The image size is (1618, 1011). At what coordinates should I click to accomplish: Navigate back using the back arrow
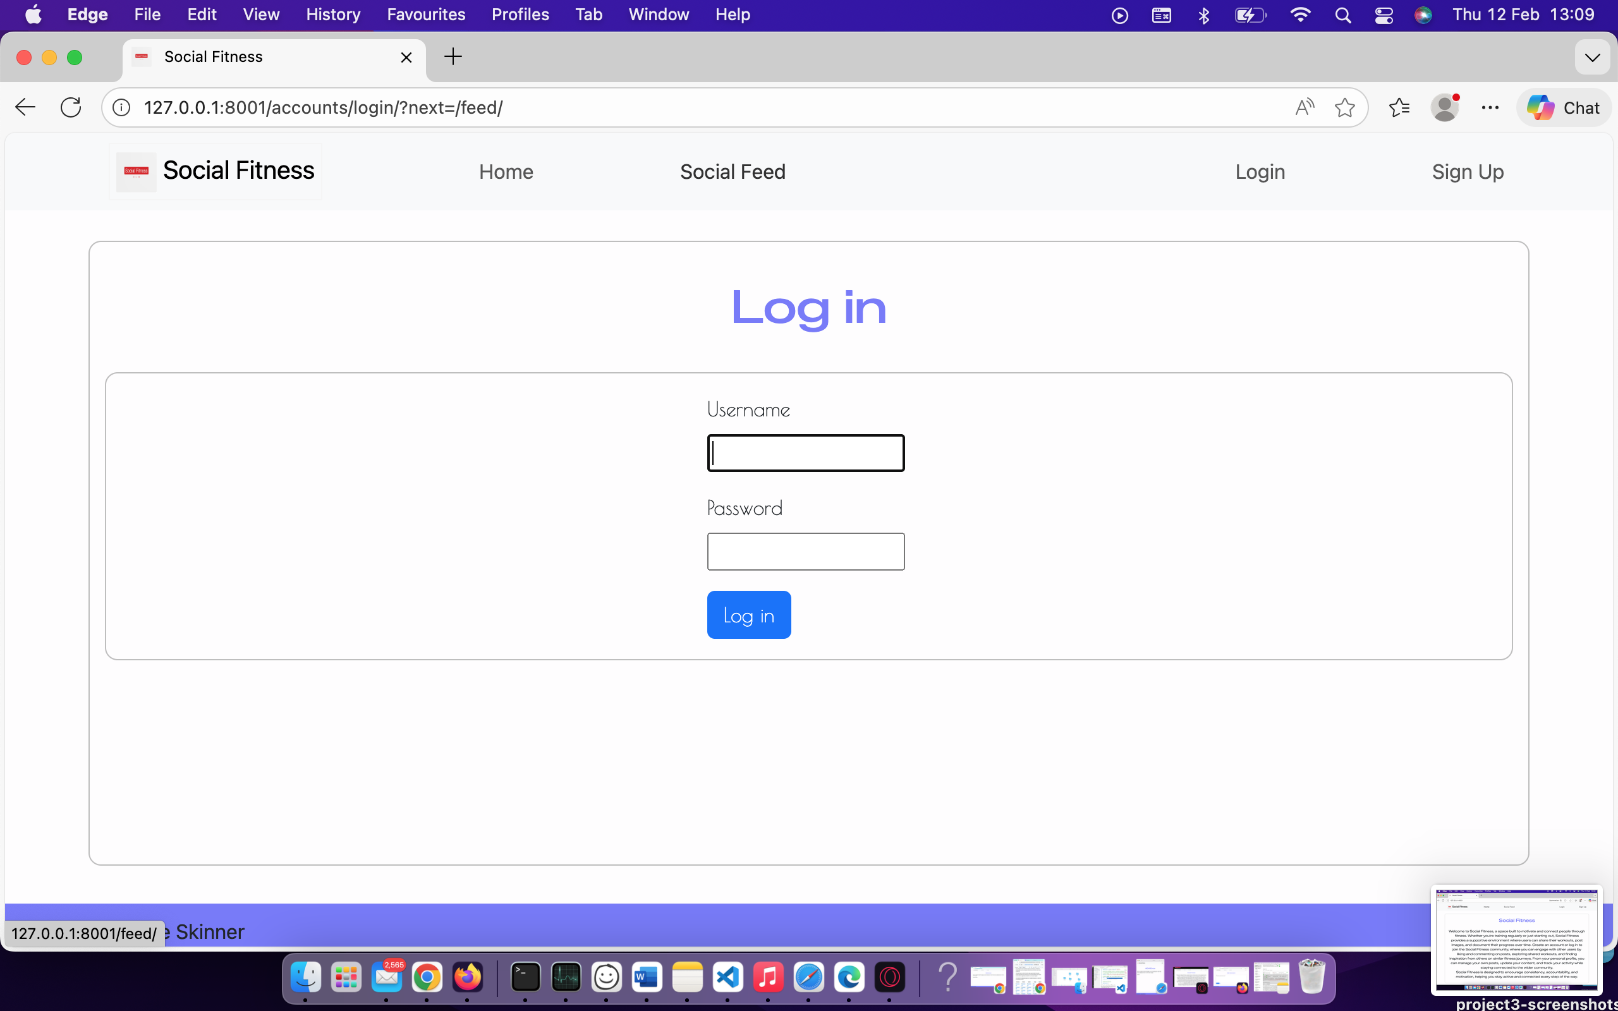tap(24, 107)
